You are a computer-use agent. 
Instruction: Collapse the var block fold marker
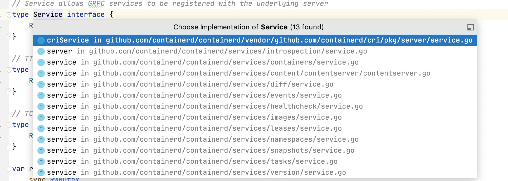click(x=9, y=169)
